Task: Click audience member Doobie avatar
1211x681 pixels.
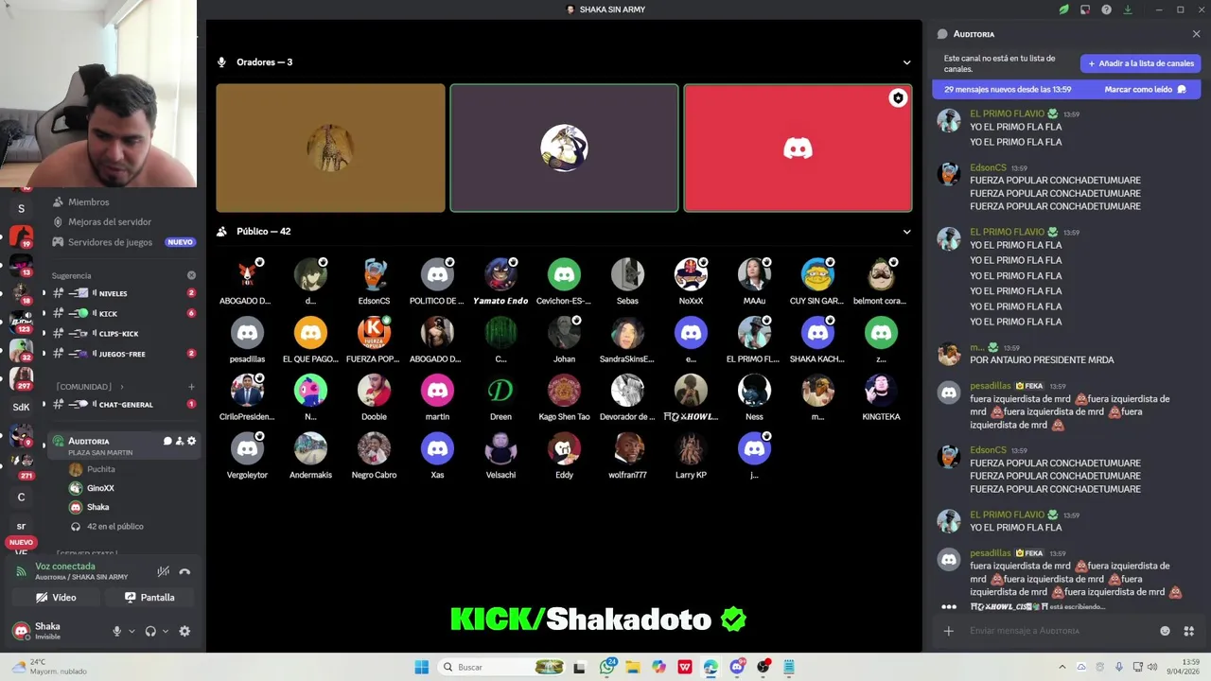Action: pyautogui.click(x=374, y=391)
